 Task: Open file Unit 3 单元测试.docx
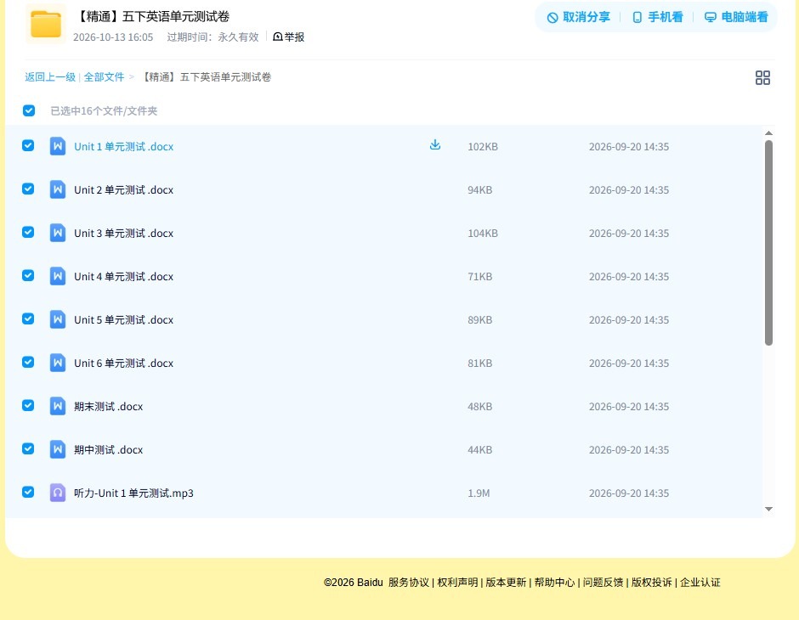pyautogui.click(x=124, y=233)
